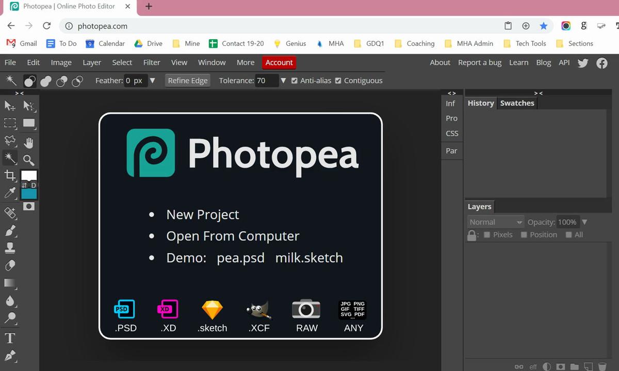Select the Clone Stamp tool
619x371 pixels.
pos(10,248)
